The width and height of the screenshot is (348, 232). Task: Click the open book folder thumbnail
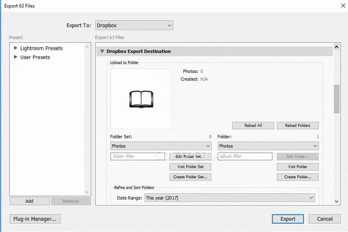click(x=141, y=99)
